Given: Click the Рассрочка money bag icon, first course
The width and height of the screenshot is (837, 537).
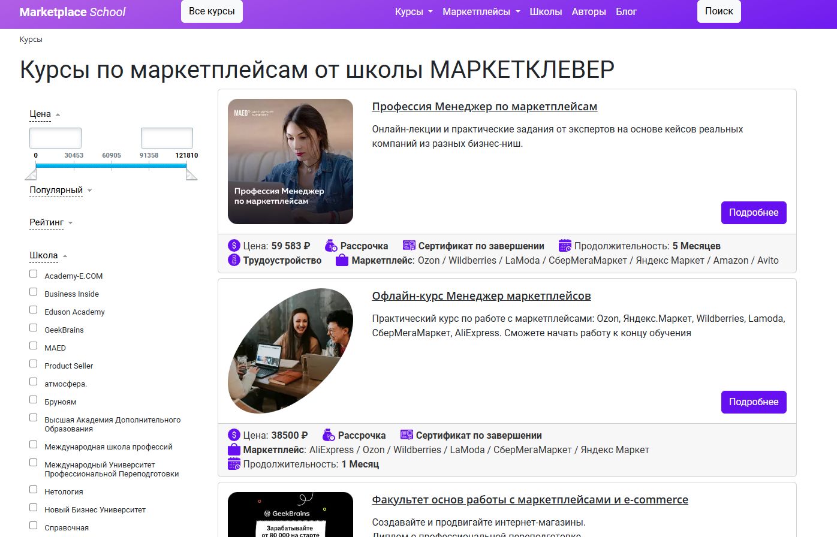Looking at the screenshot, I should click(331, 246).
